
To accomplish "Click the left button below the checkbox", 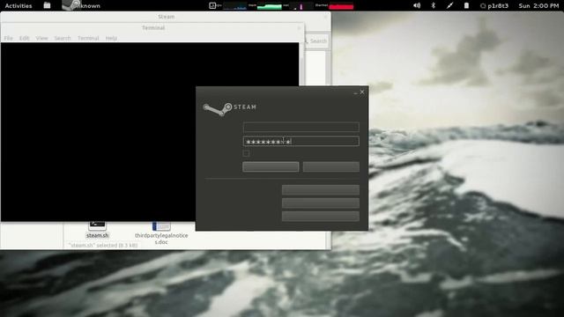I will [x=271, y=166].
